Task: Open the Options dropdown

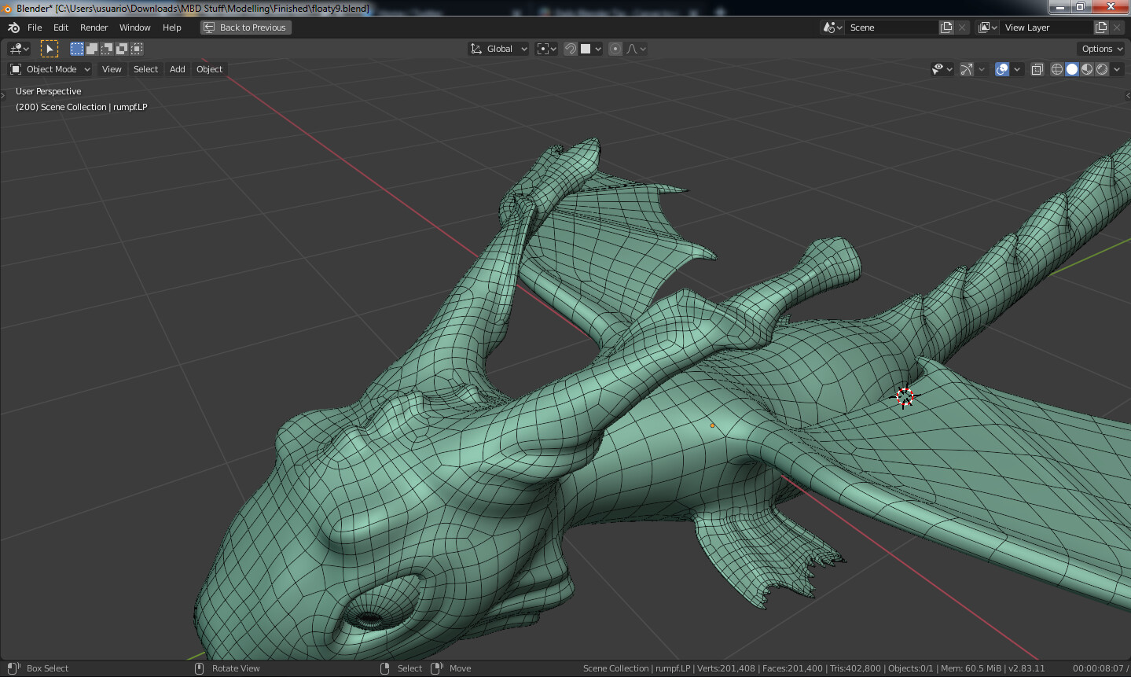Action: (x=1101, y=49)
